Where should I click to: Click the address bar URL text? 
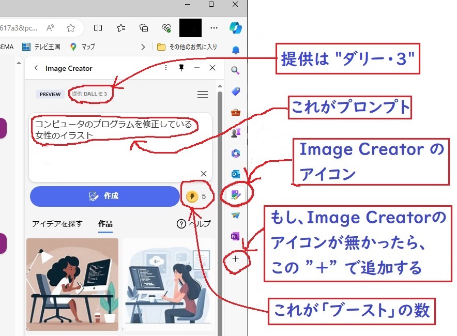pyautogui.click(x=19, y=28)
